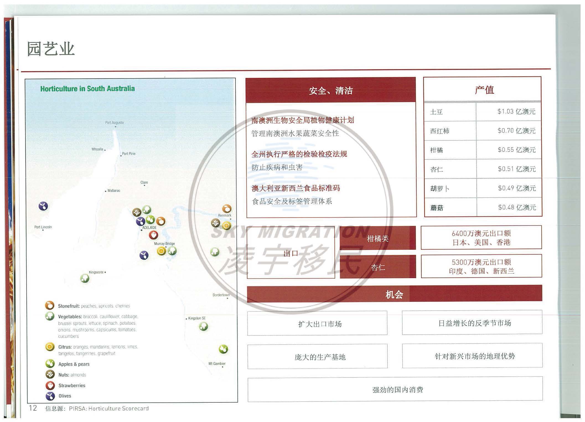
Task: Click the value $0.48 亿澳元
Action: click(517, 207)
